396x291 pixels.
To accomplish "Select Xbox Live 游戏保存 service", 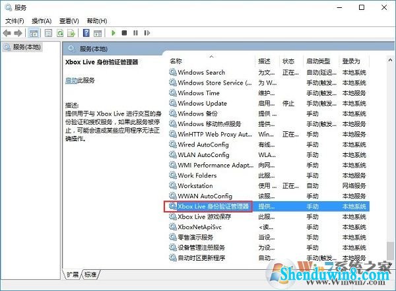I will 269,217.
